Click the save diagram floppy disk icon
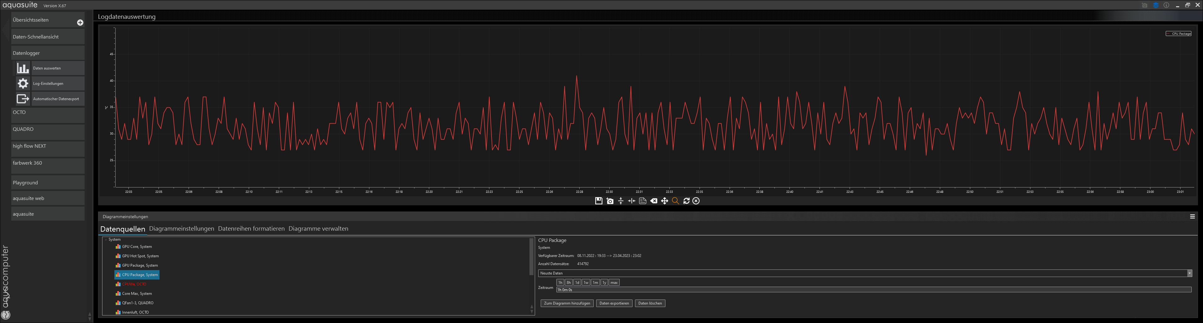Viewport: 1203px width, 323px height. point(598,201)
